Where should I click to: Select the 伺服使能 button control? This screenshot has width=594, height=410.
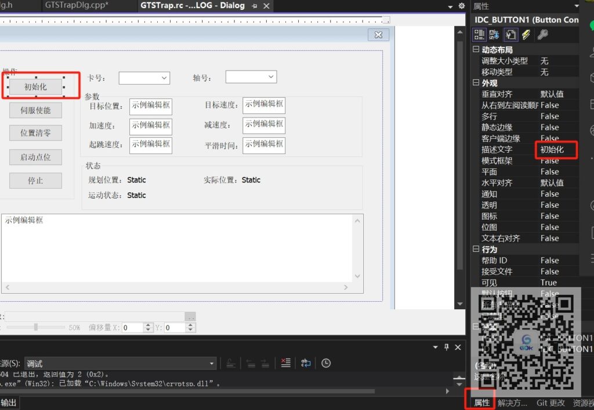[x=35, y=111]
